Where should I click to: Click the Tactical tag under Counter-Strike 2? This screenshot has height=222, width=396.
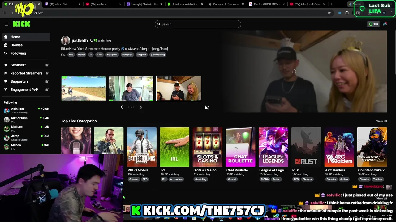[378, 179]
